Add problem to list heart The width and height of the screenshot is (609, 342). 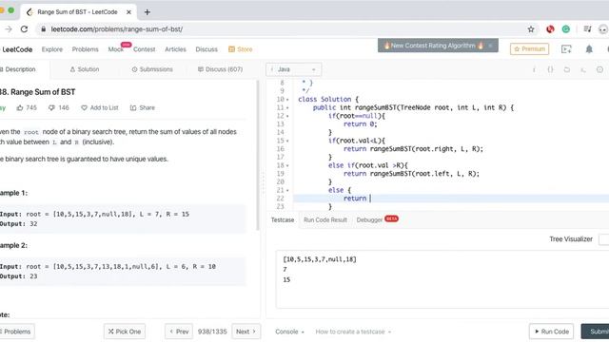click(99, 107)
